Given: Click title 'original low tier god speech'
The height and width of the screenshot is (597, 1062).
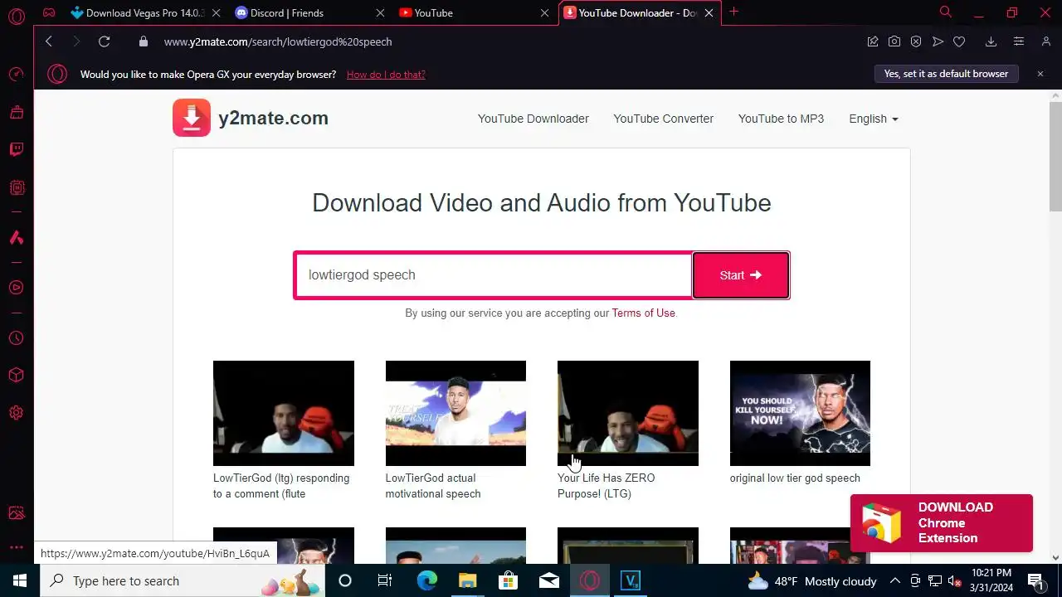Looking at the screenshot, I should tap(795, 478).
